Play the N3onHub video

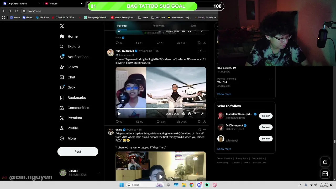(119, 114)
